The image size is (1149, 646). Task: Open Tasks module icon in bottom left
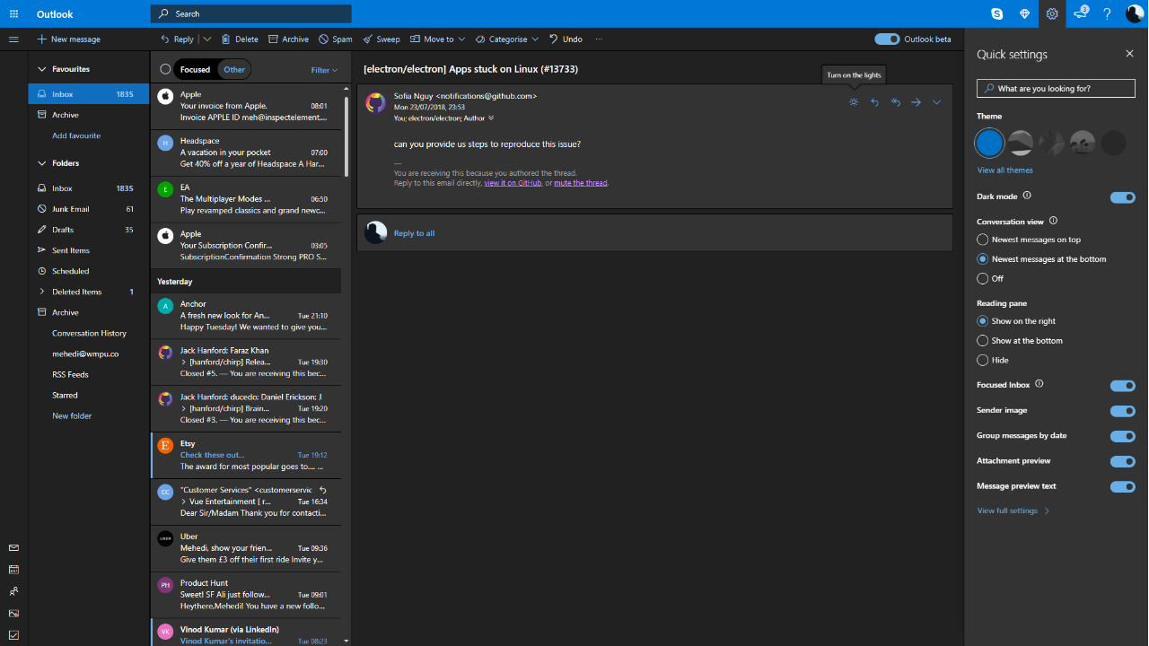pyautogui.click(x=13, y=635)
